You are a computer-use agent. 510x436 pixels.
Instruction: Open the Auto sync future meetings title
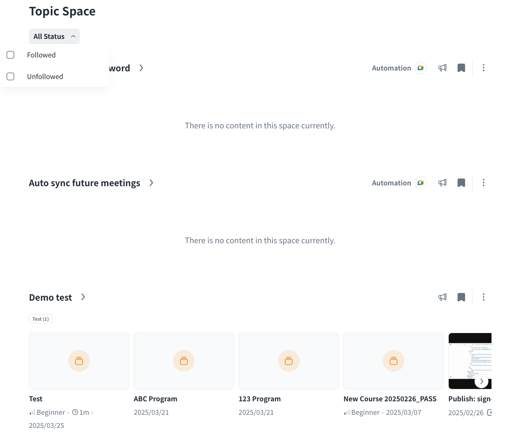click(84, 183)
